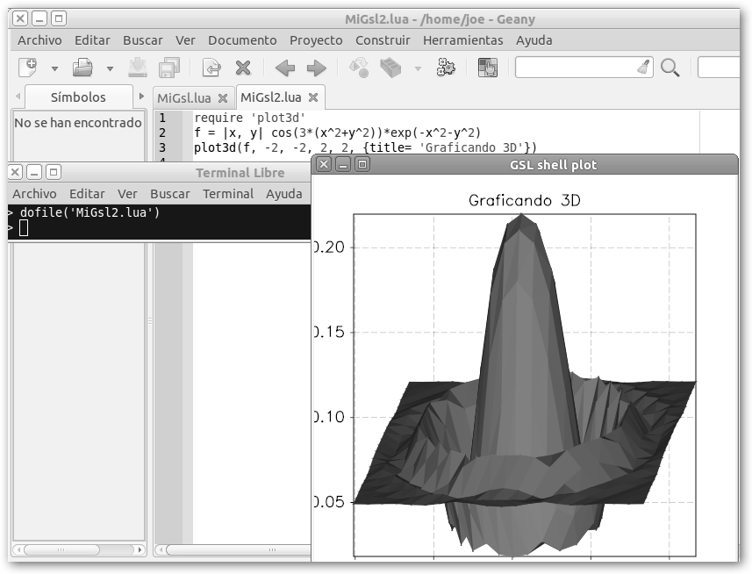Click the magnifier search icon
This screenshot has width=752, height=574.
pos(670,68)
